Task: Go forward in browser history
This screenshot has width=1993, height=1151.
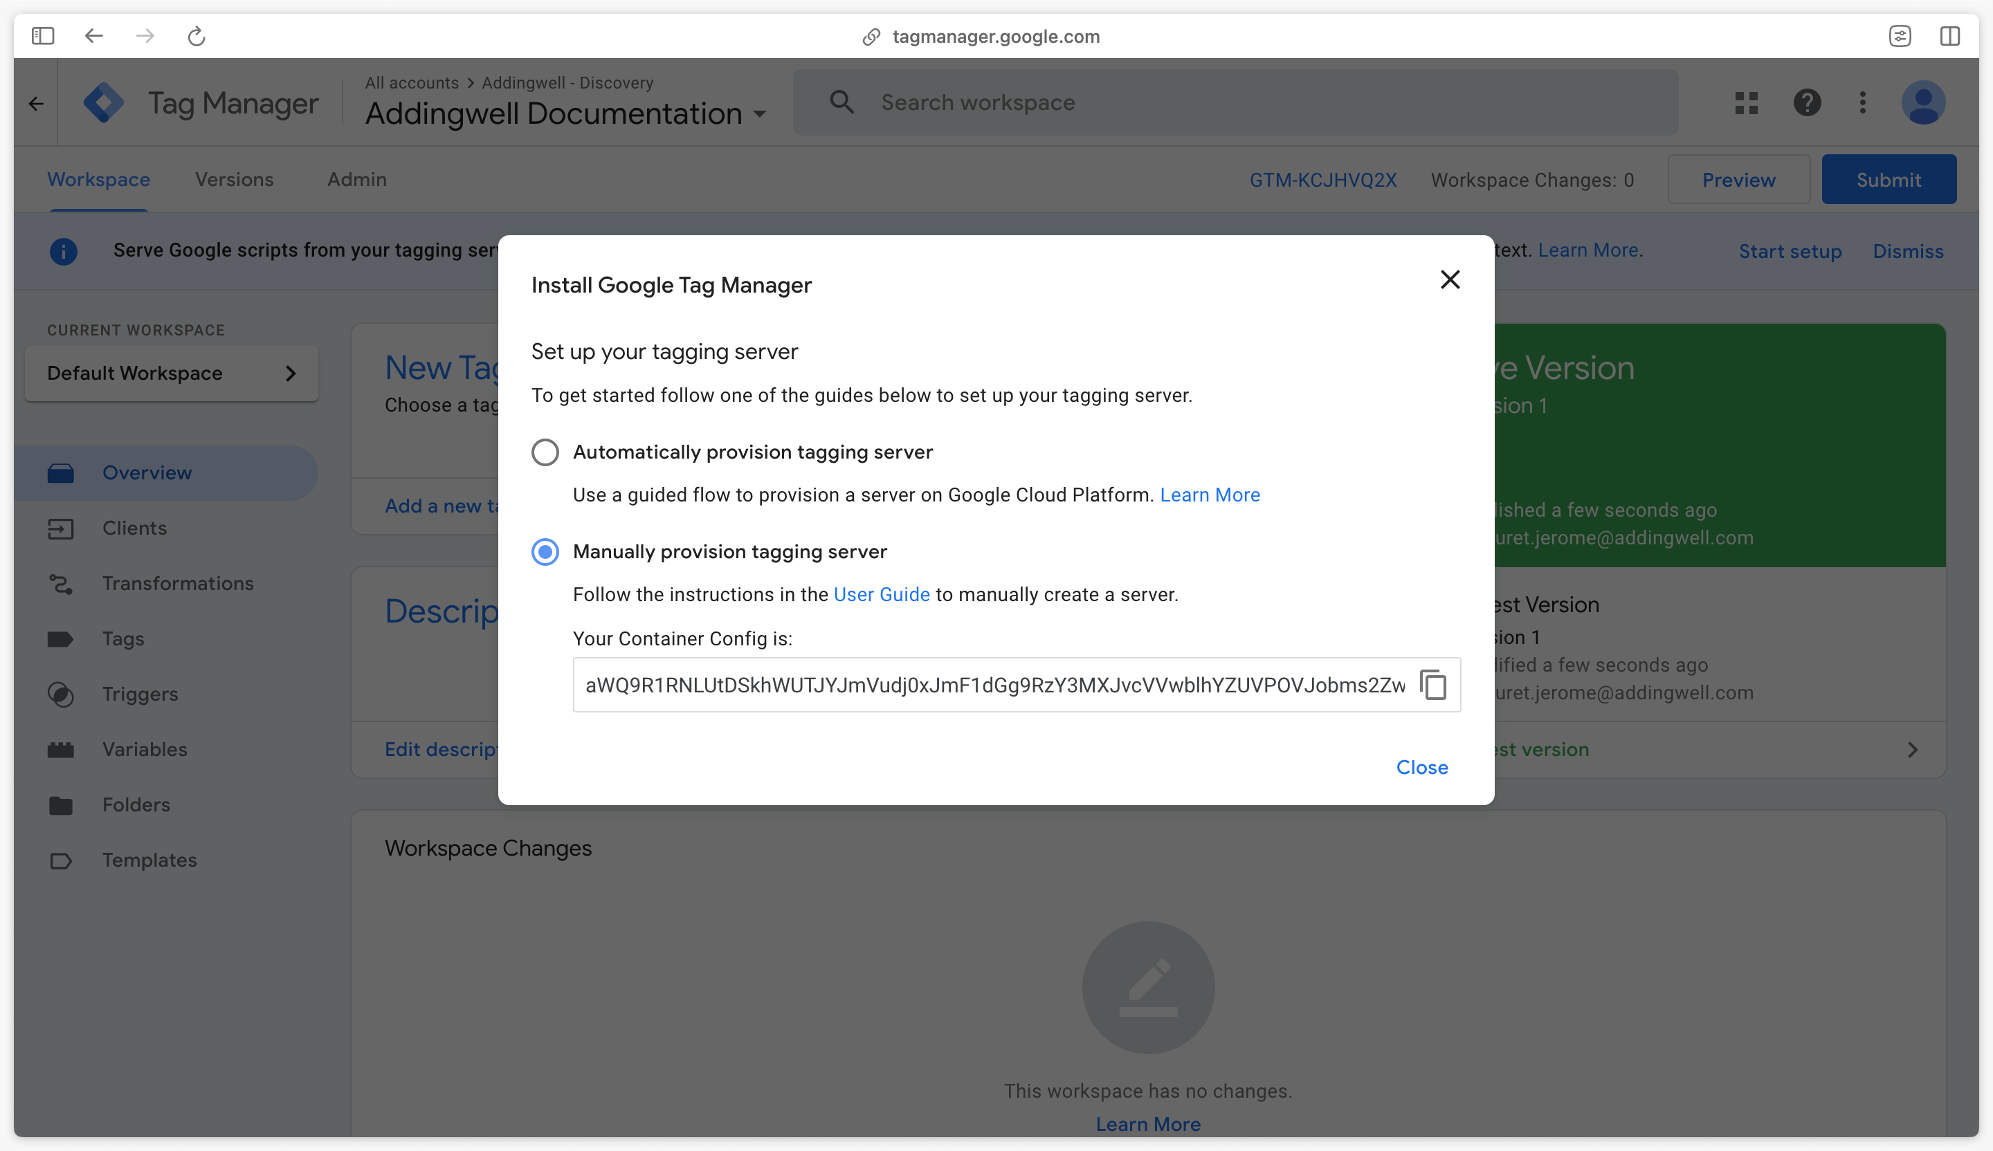Action: [x=145, y=37]
